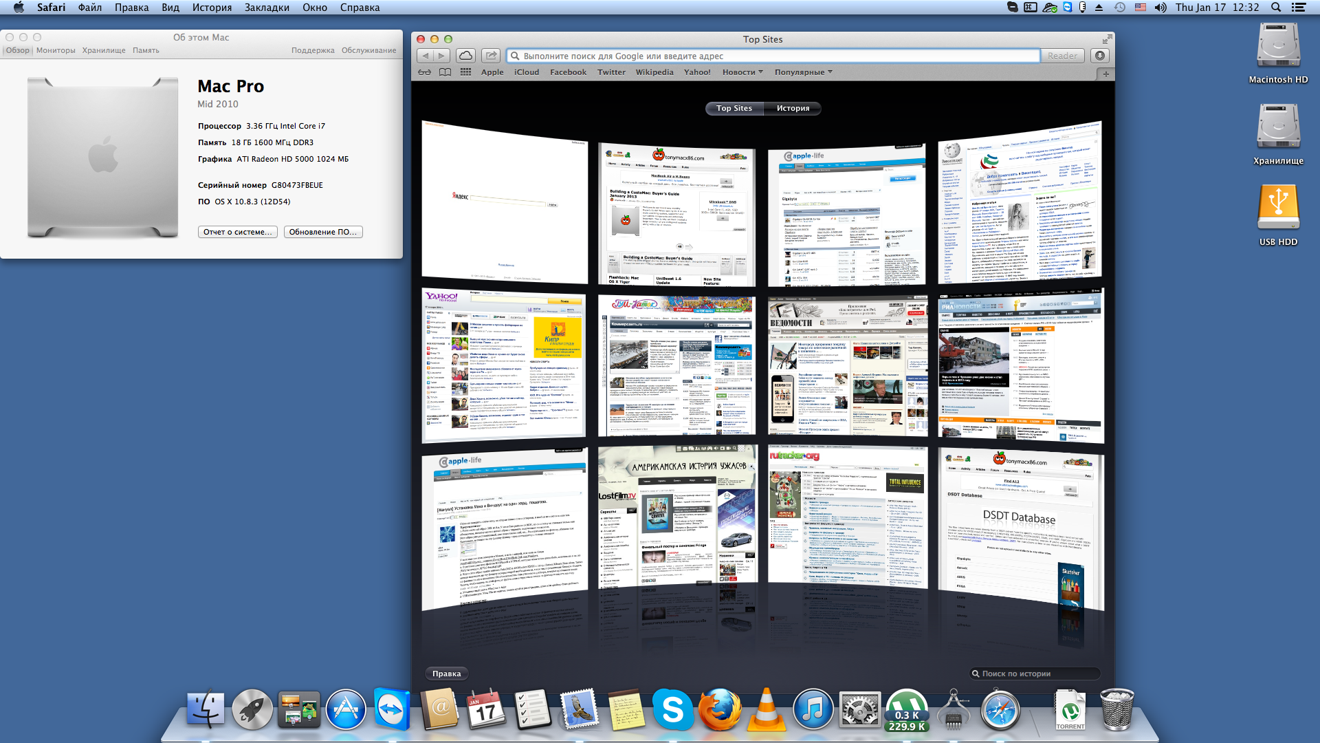Image resolution: width=1320 pixels, height=743 pixels.
Task: Open the DSDT Database tonymacx86 thumbnail
Action: [1021, 528]
